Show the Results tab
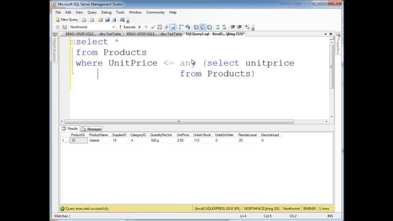The width and height of the screenshot is (393, 221). coord(70,129)
